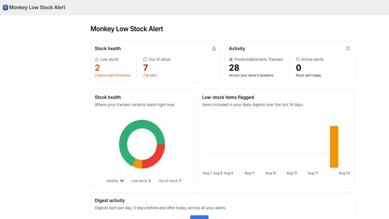
Task: Click the 'Aug 7' axis label
Action: 207,173
